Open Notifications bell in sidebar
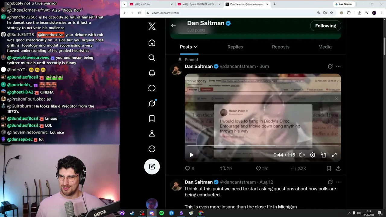Screen dimensions: 386x217 (x=152, y=73)
